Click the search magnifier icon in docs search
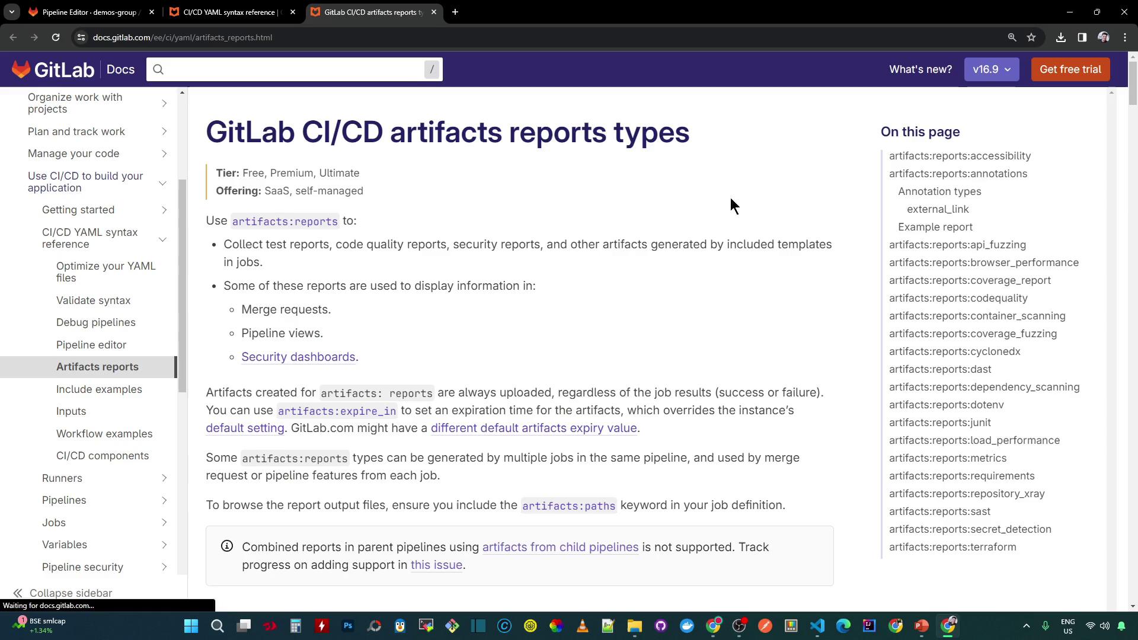 tap(158, 69)
